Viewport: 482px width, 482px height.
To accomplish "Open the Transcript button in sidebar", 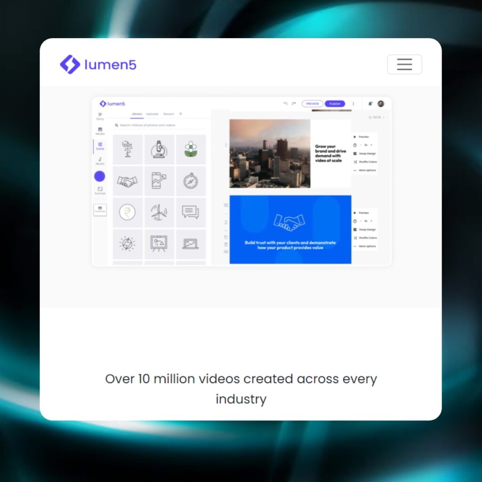I will pos(100,209).
